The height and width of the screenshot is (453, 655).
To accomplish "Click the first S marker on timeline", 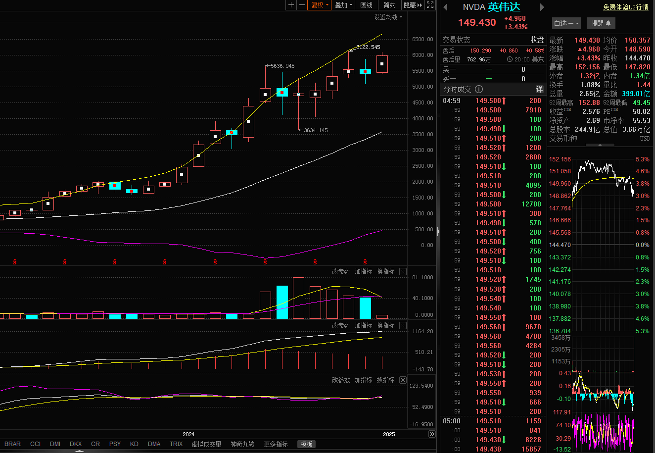I will point(15,261).
